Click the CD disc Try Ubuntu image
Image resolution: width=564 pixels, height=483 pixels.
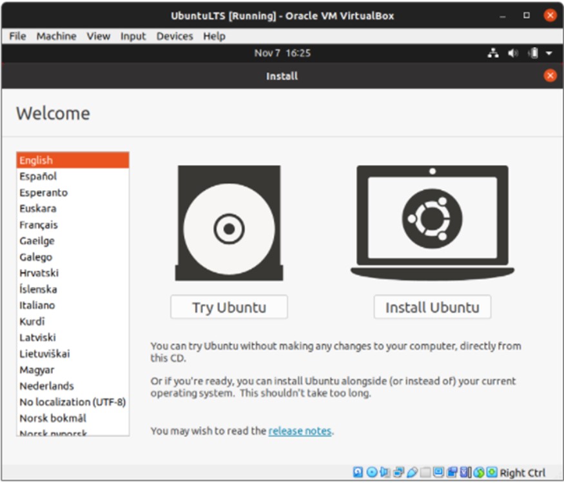229,223
